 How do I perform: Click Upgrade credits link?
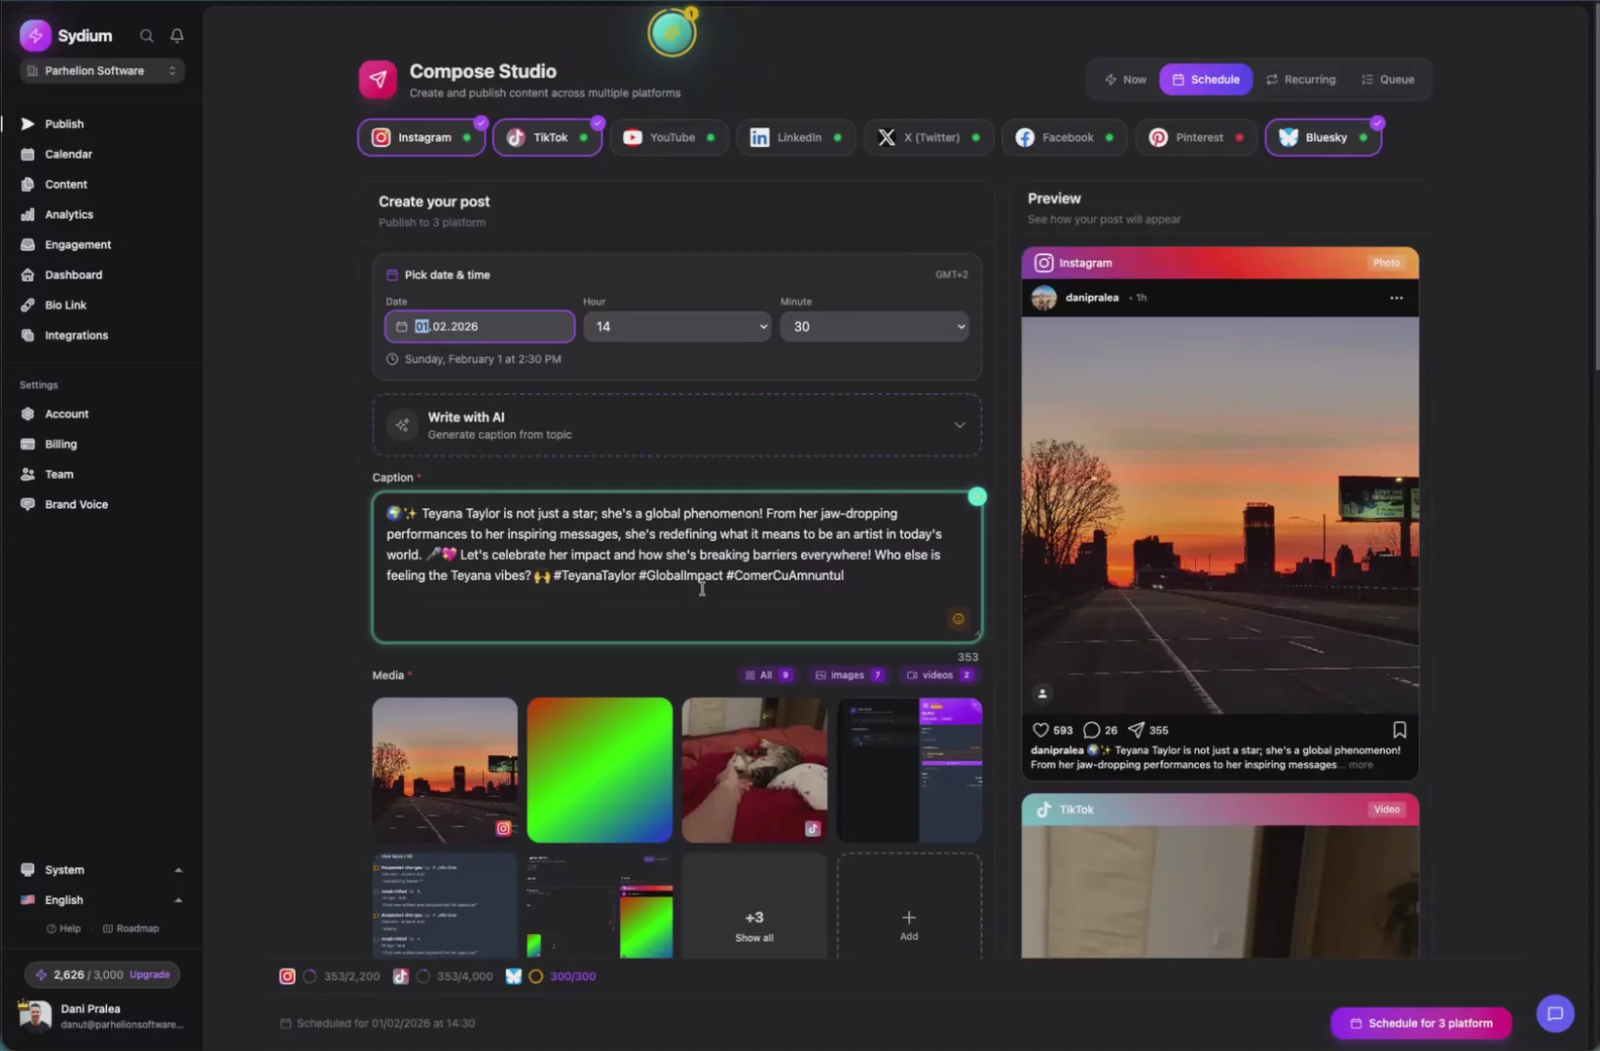[x=150, y=974]
